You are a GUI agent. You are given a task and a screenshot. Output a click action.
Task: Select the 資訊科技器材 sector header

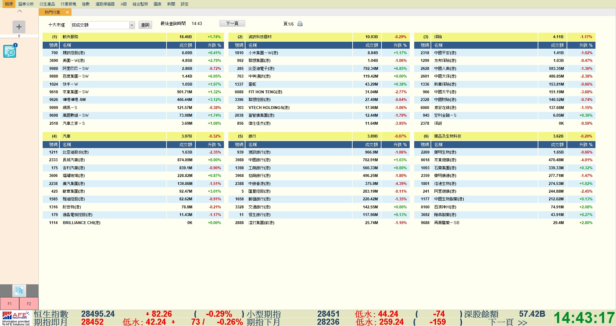pos(319,37)
